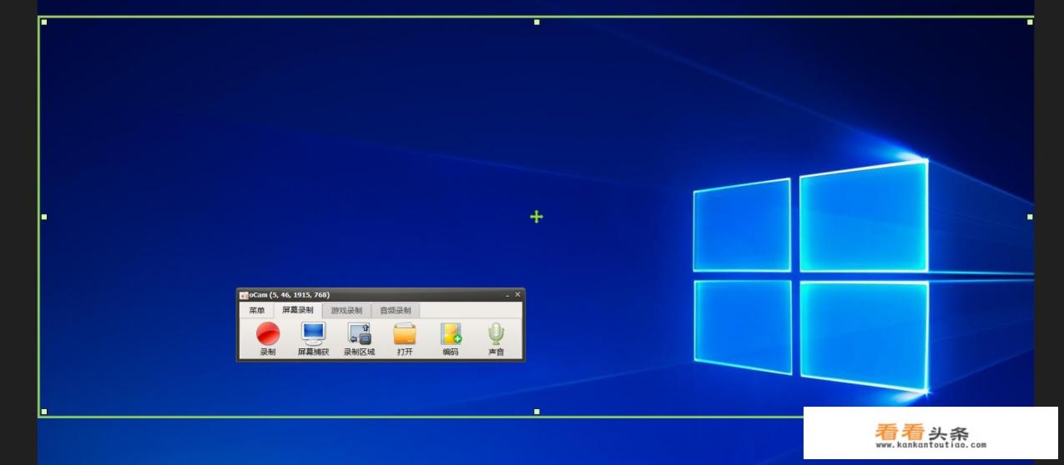1064x465 pixels.
Task: Switch to the 游戏录制 tab
Action: pos(346,311)
